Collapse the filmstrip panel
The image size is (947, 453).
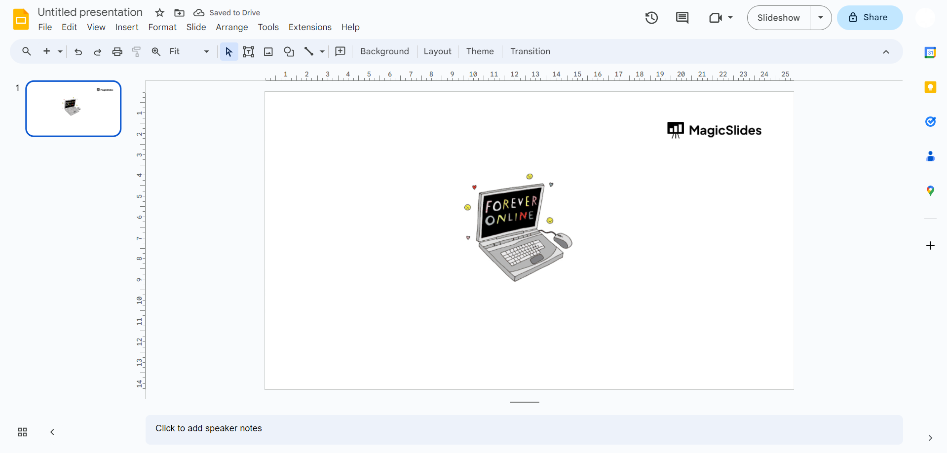(x=52, y=432)
